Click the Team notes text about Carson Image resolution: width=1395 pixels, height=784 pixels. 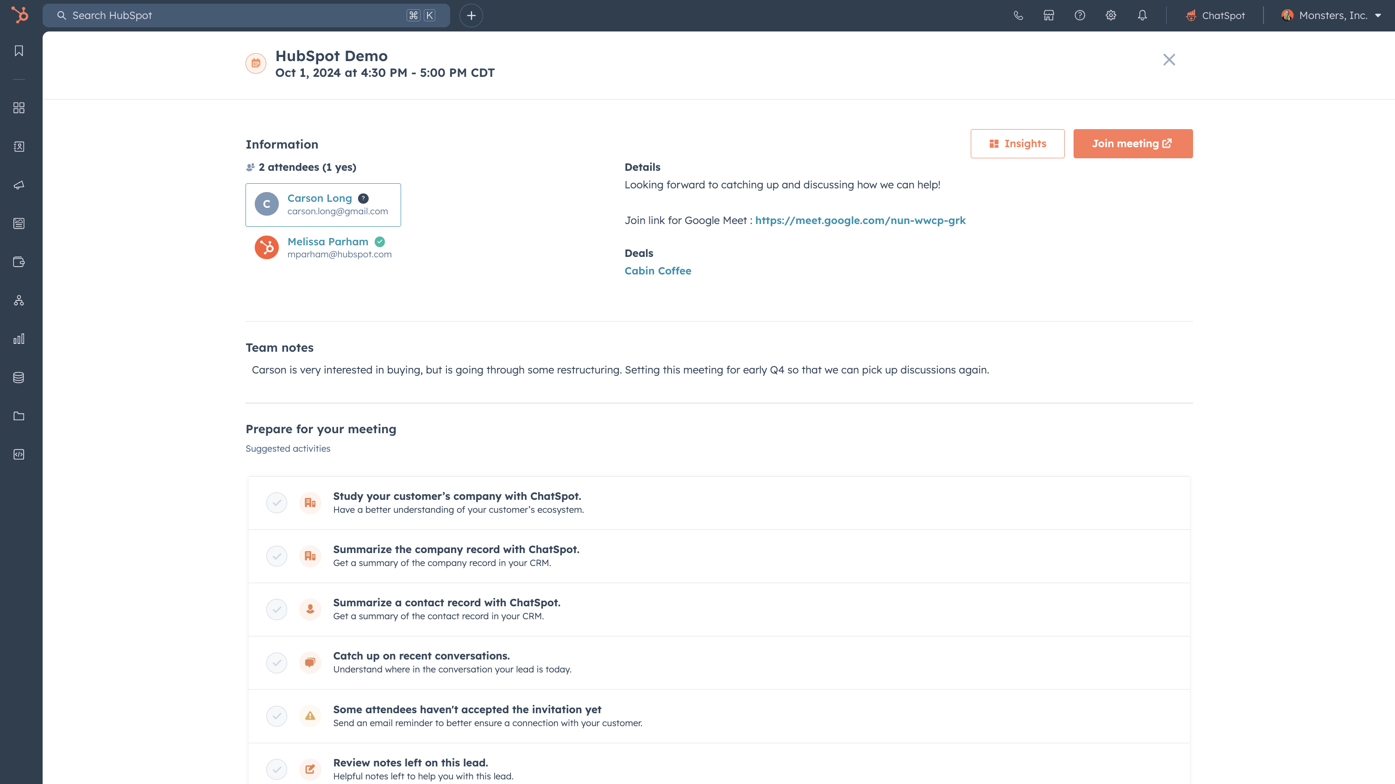pyautogui.click(x=620, y=369)
